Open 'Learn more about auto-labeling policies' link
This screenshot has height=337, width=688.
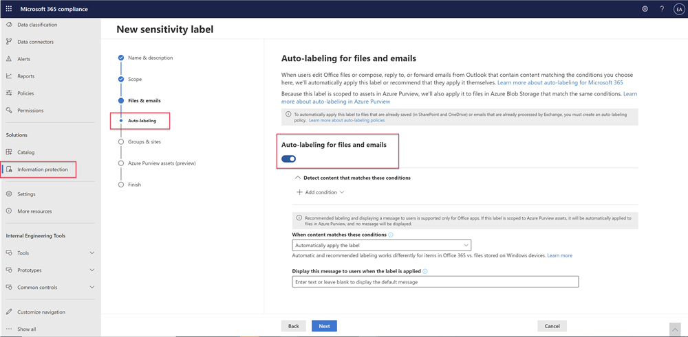coord(347,120)
